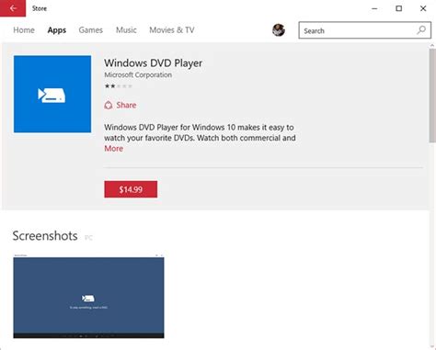The width and height of the screenshot is (436, 350).
Task: Click the red back arrow button
Action: [x=13, y=8]
